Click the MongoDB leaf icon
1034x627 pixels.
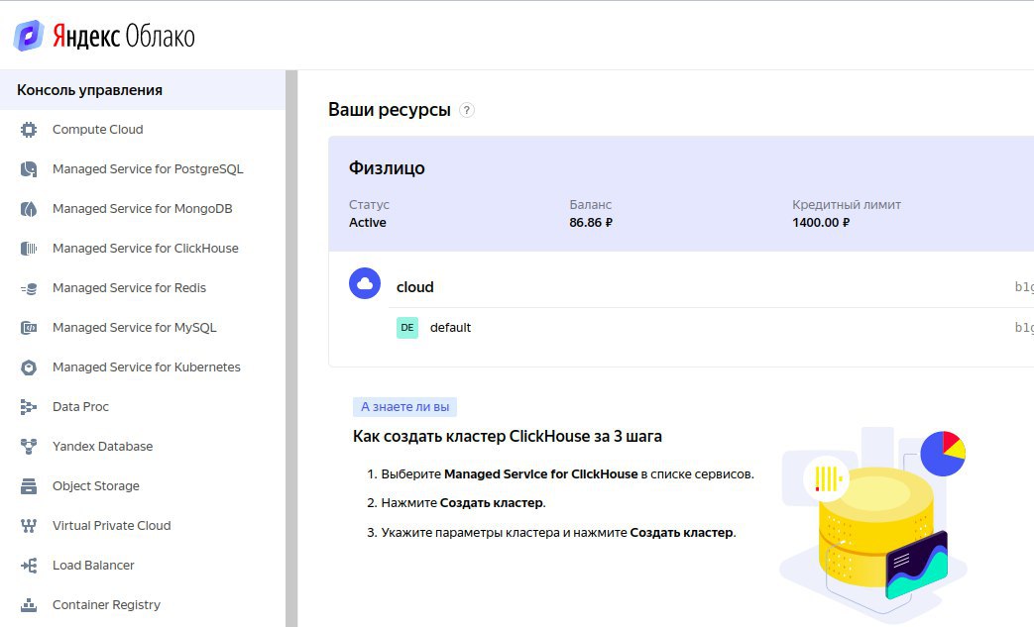coord(29,209)
